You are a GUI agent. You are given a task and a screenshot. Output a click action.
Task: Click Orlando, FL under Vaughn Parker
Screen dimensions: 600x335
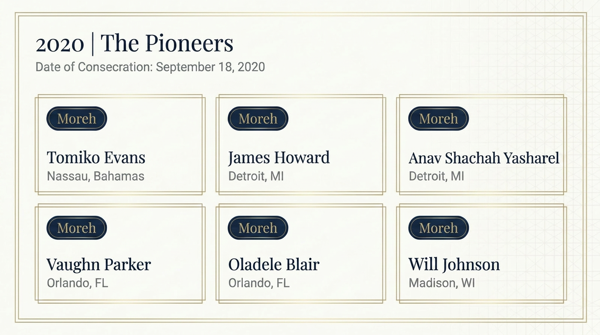coord(77,283)
